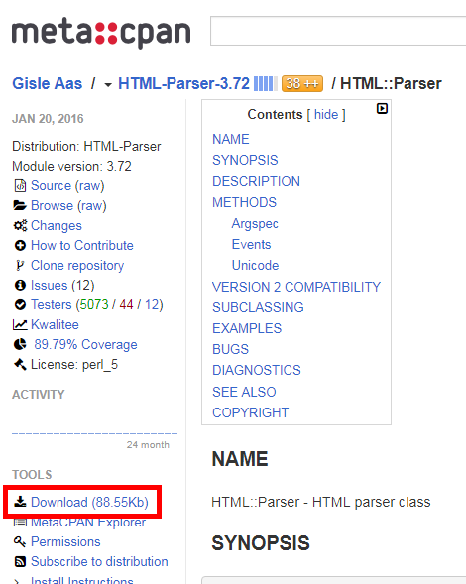Screen dimensions: 466x584
Task: Go to EXAMPLES section
Action: (247, 328)
